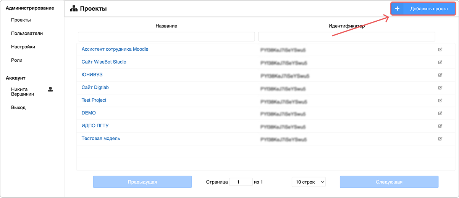459x198 pixels.
Task: Click edit icon for Ассистент сотрудника Moodle
Action: (440, 49)
